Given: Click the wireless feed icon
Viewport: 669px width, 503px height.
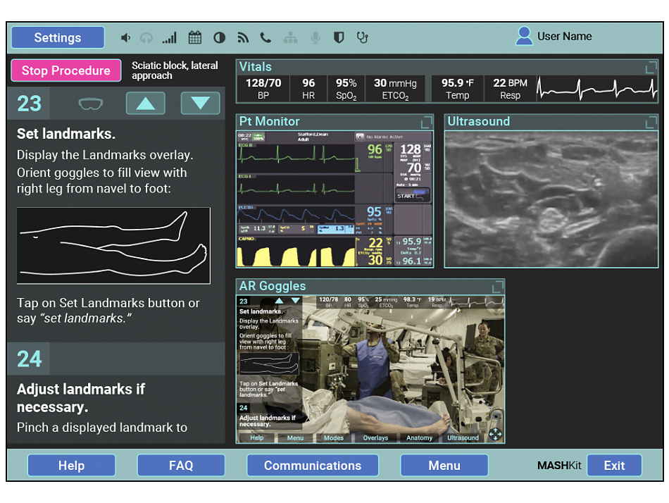Looking at the screenshot, I should (243, 38).
